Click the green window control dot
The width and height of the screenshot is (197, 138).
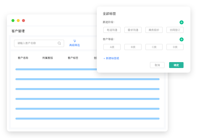13,20
